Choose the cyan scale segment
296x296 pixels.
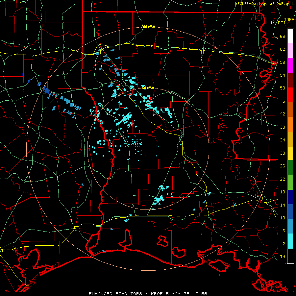pos(290,241)
